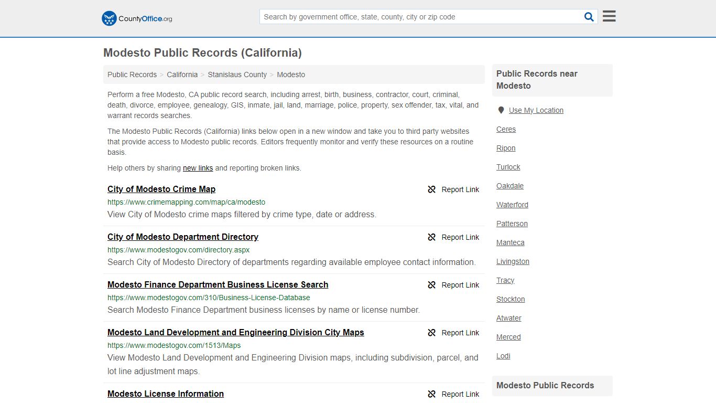The image size is (716, 403).
Task: Click the crimemapping.com URL text
Action: click(187, 202)
